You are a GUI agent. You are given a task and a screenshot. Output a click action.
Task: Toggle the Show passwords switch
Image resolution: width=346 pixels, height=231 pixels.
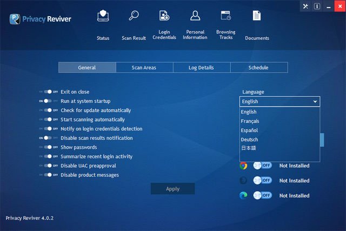pyautogui.click(x=49, y=147)
